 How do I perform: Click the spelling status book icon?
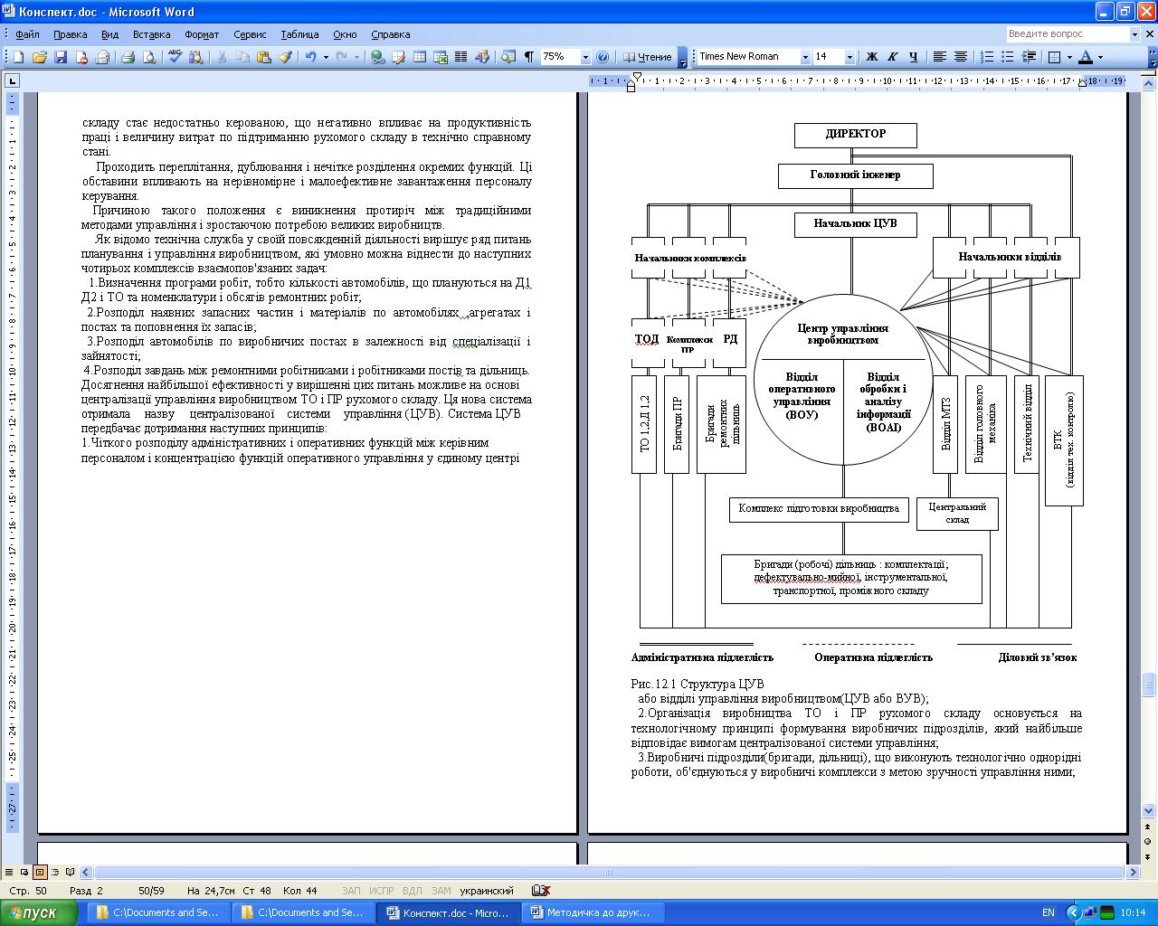click(x=541, y=891)
